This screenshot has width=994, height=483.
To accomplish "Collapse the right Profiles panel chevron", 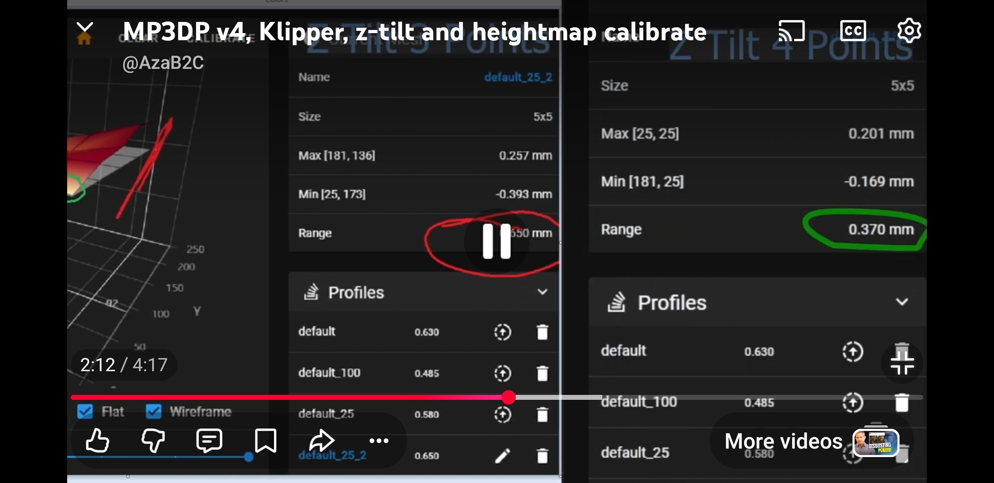I will click(x=902, y=302).
